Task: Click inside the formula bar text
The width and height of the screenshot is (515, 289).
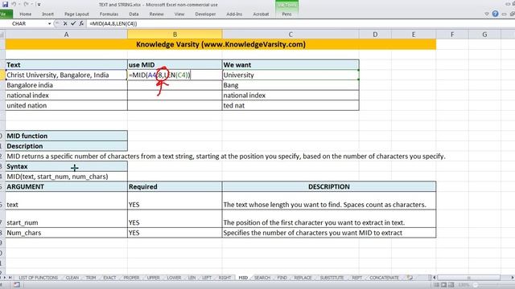Action: 113,23
